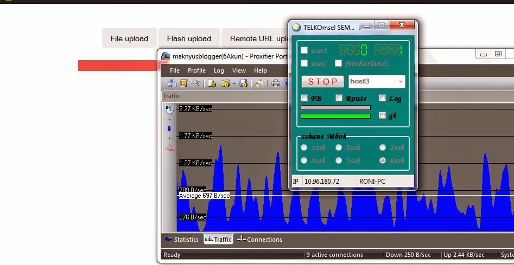Click 276 B/sec graph label
Viewport: 514px width, 265px height.
[193, 217]
